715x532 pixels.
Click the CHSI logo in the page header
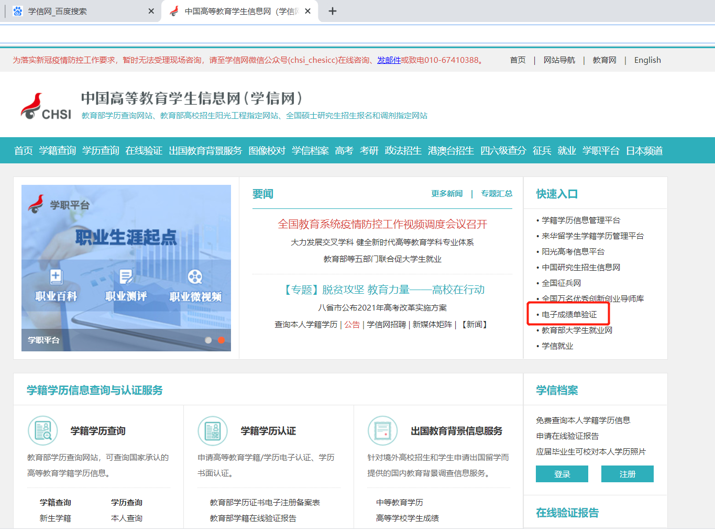46,107
